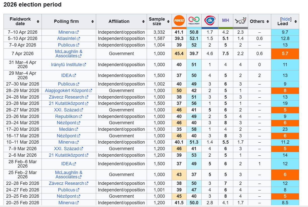The height and width of the screenshot is (207, 308).
Task: Click external-link icon next to Medián
Action: (x=76, y=129)
